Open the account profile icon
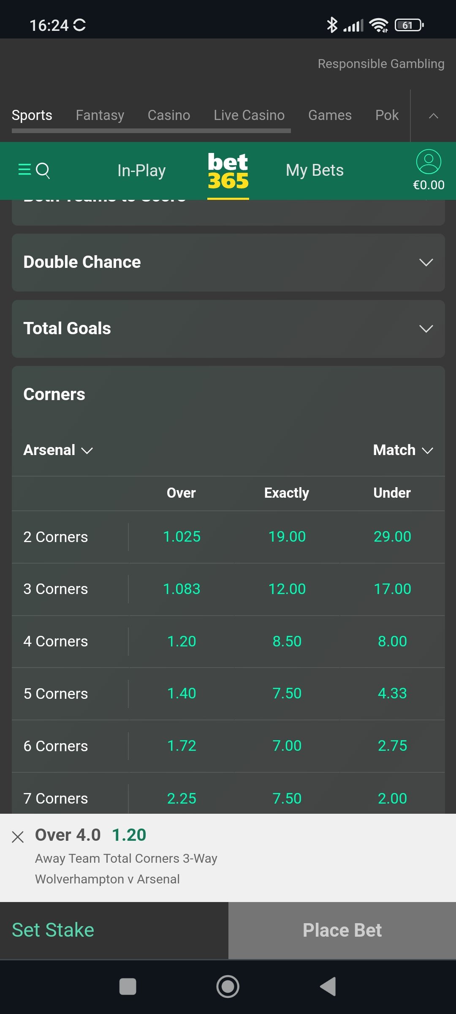The image size is (456, 1014). coord(429,162)
